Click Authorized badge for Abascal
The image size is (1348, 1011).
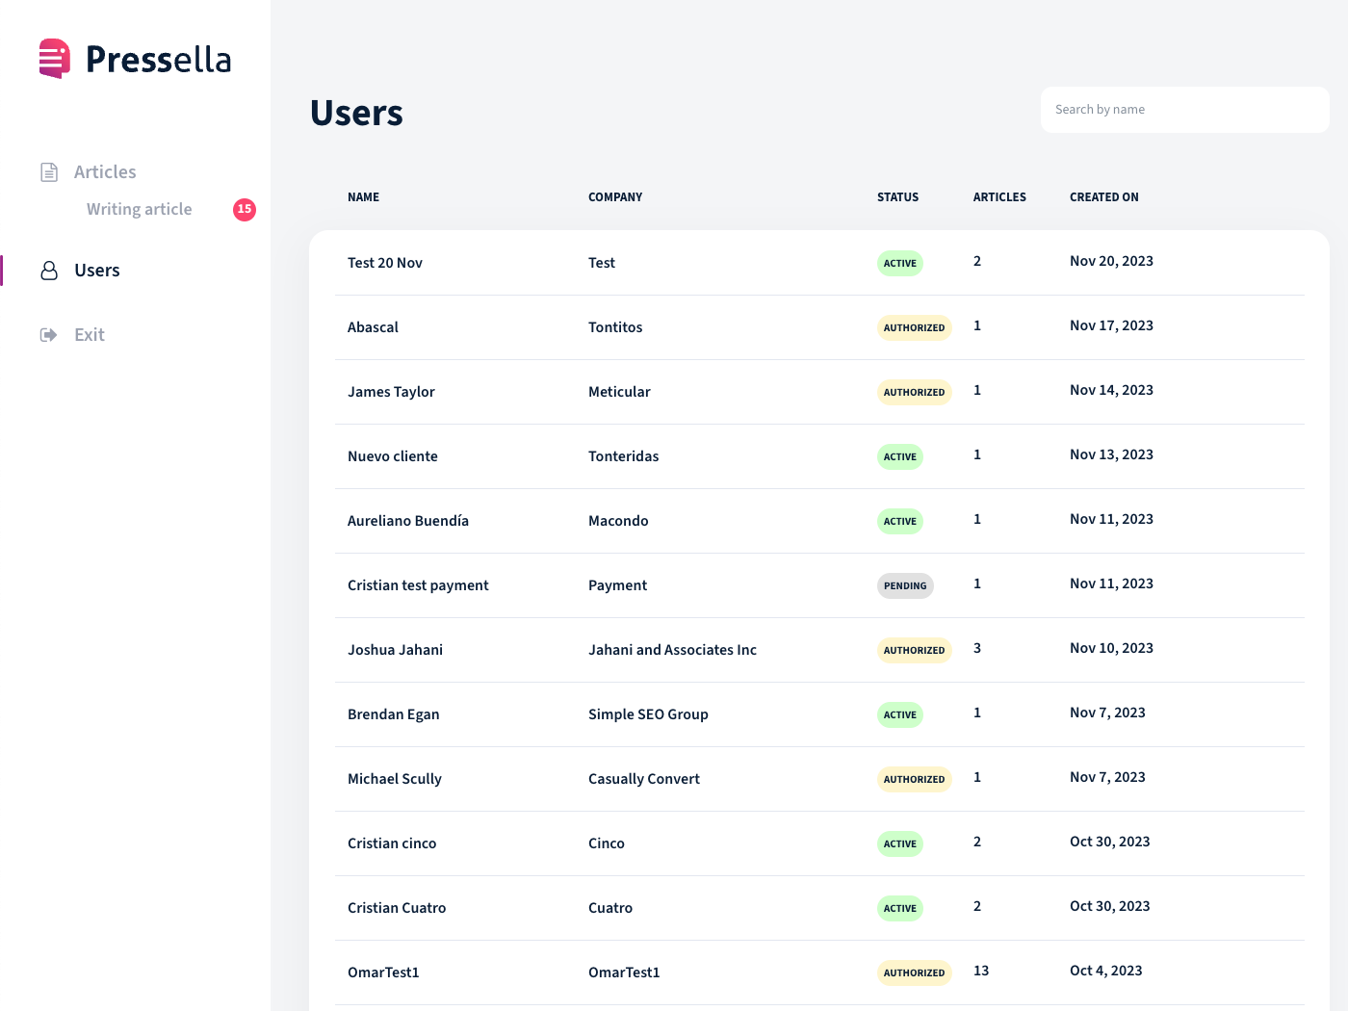pos(914,327)
